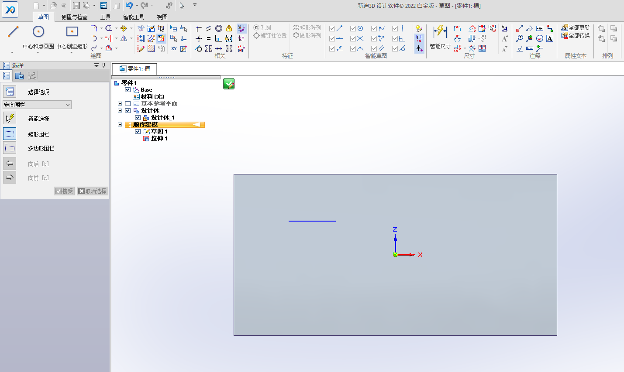Open the 测量与检查 ribbon tab
Viewport: 624px width, 372px height.
pos(75,17)
